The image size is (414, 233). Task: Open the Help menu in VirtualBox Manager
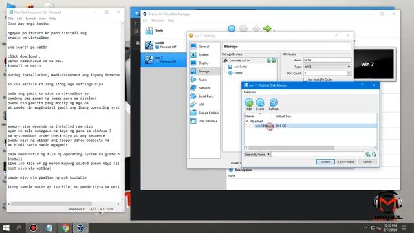coord(171,21)
